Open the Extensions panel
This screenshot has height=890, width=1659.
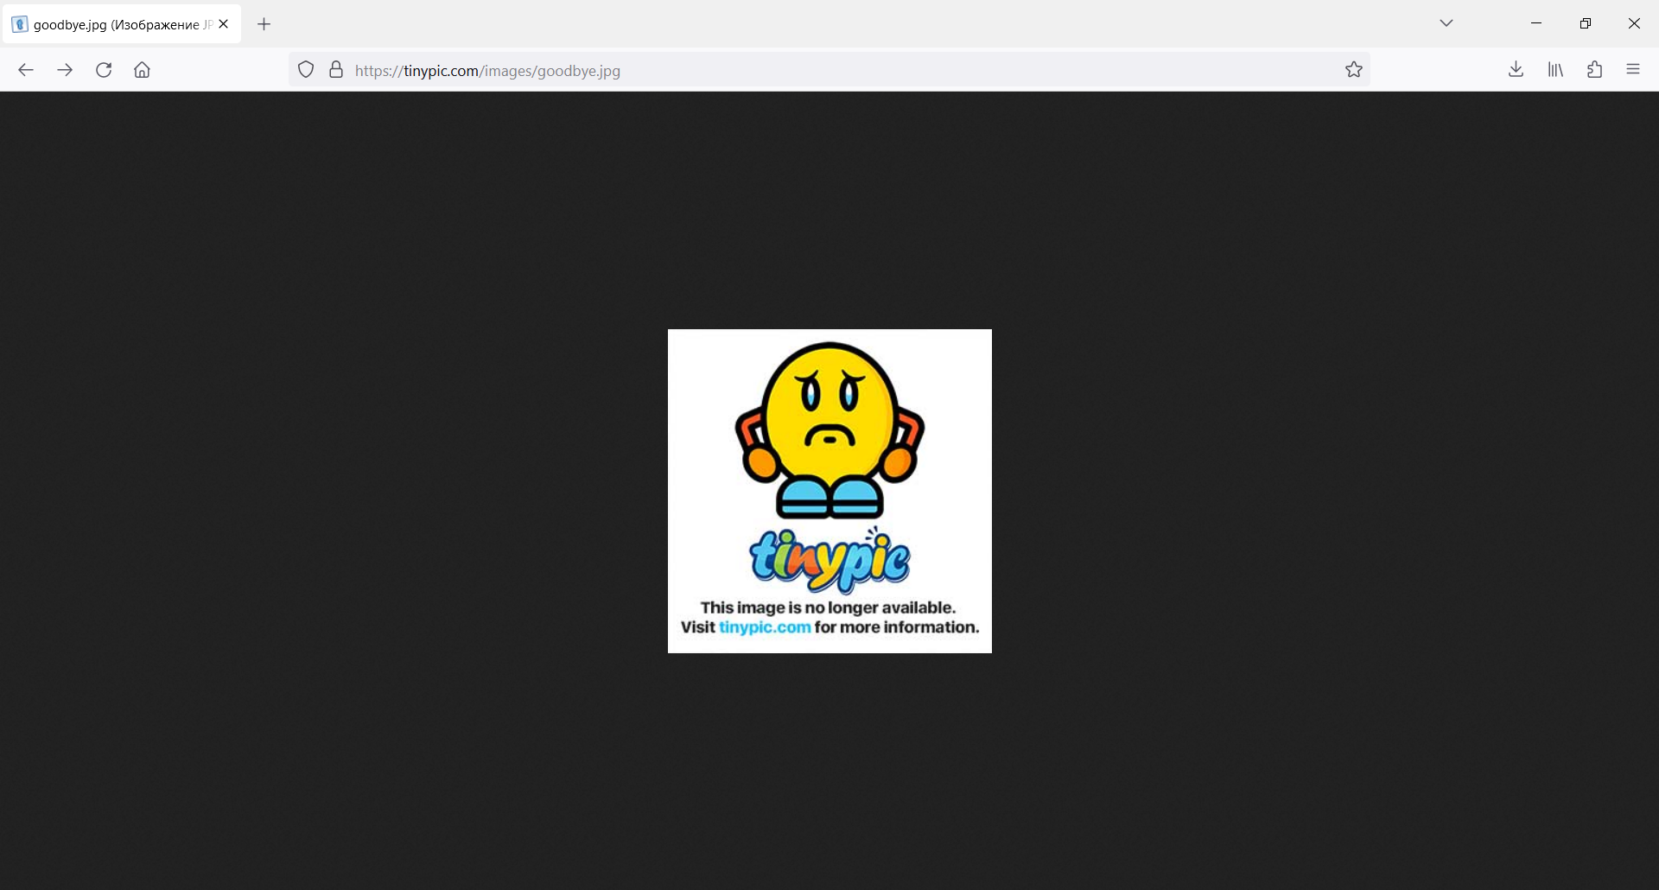tap(1595, 70)
